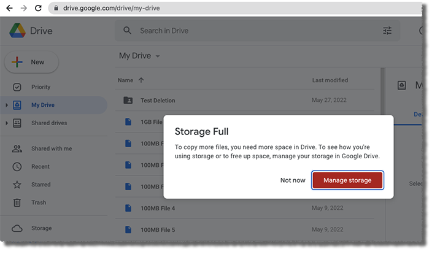Open Test Deletion shared folder icon
This screenshot has height=254, width=432.
tap(128, 101)
